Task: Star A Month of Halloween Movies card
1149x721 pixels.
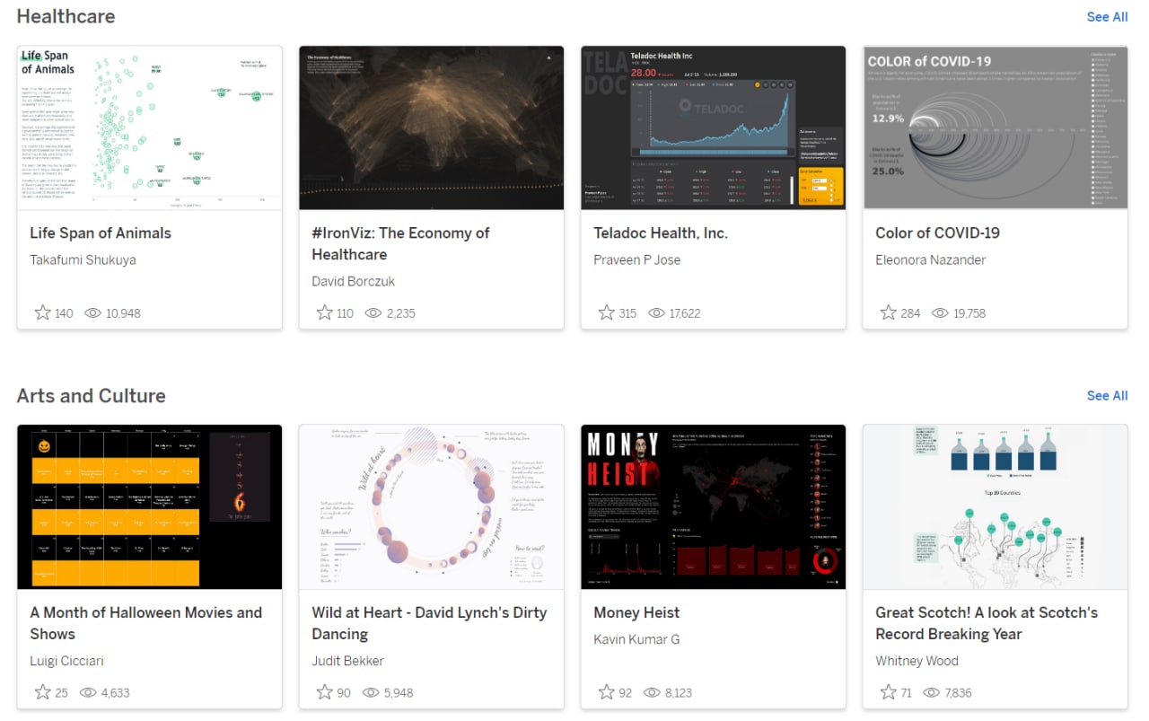Action: (42, 692)
